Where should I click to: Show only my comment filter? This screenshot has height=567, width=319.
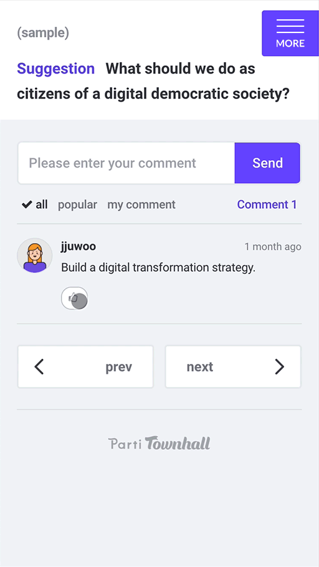[141, 204]
